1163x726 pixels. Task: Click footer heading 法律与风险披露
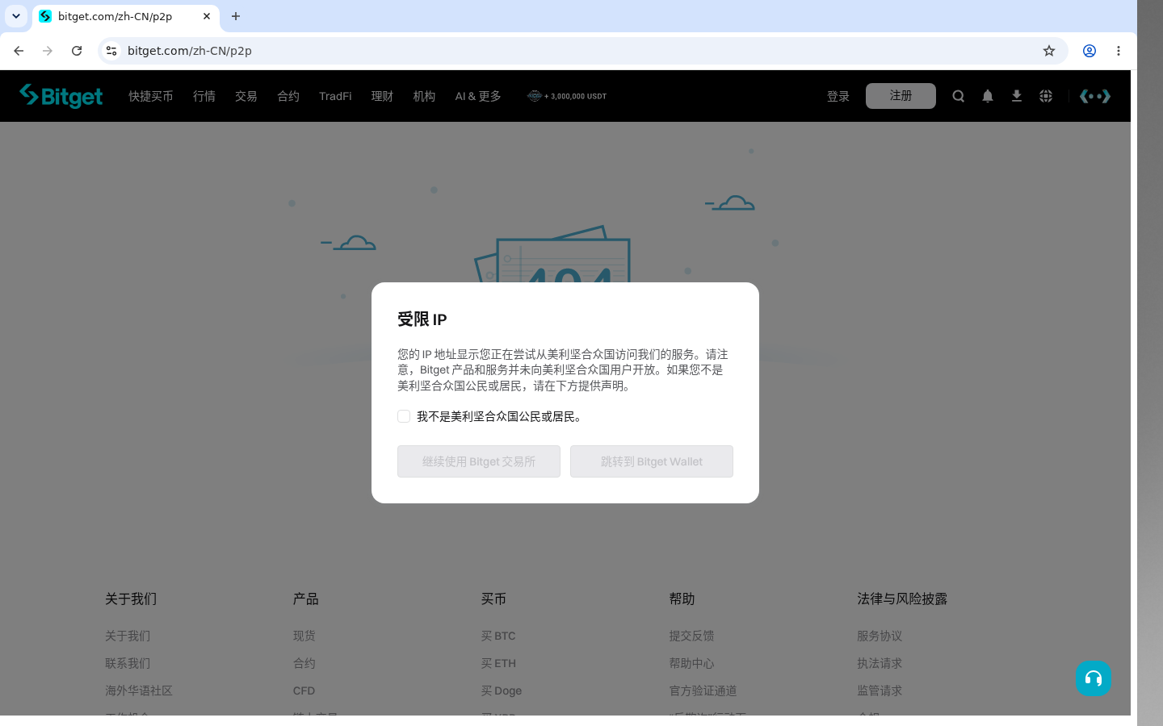click(902, 599)
